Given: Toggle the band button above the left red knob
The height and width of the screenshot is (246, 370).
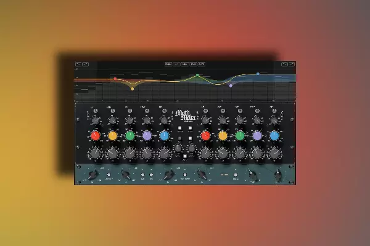Looking at the screenshot, I should 96,111.
